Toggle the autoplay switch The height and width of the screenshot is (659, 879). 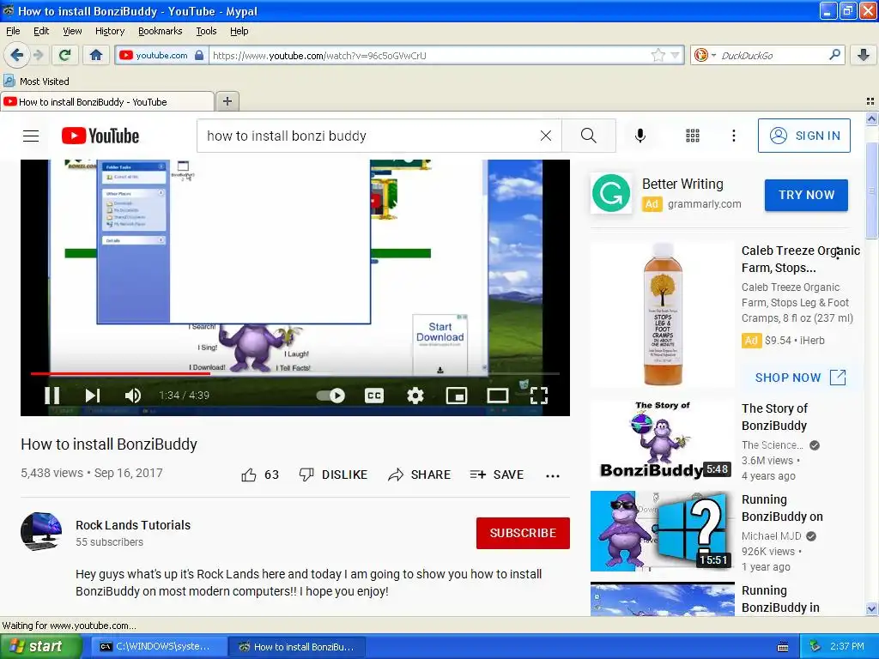pyautogui.click(x=330, y=396)
